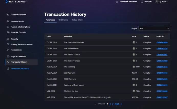Go to page 2 of transactions
This screenshot has height=109, width=177.
(x=110, y=104)
